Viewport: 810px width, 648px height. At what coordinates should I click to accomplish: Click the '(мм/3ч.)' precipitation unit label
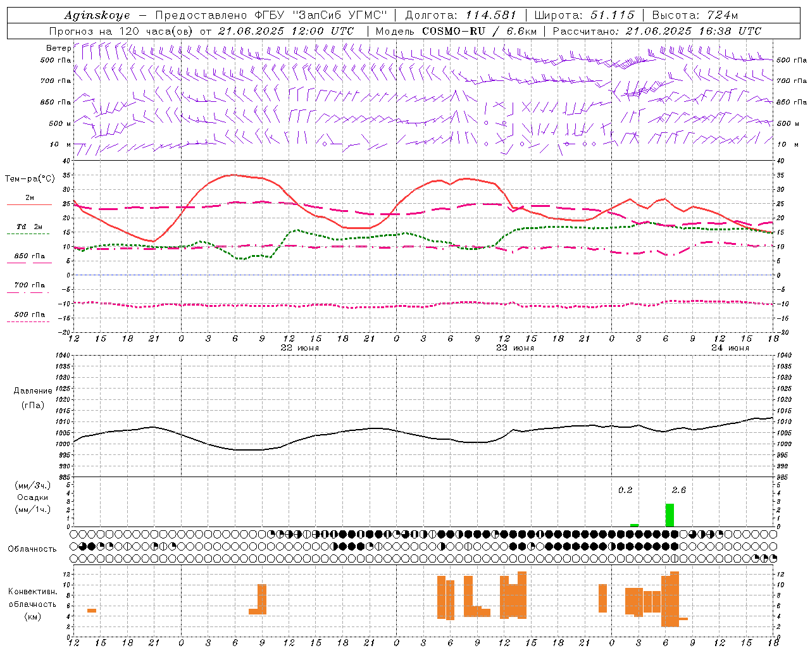[x=33, y=485]
